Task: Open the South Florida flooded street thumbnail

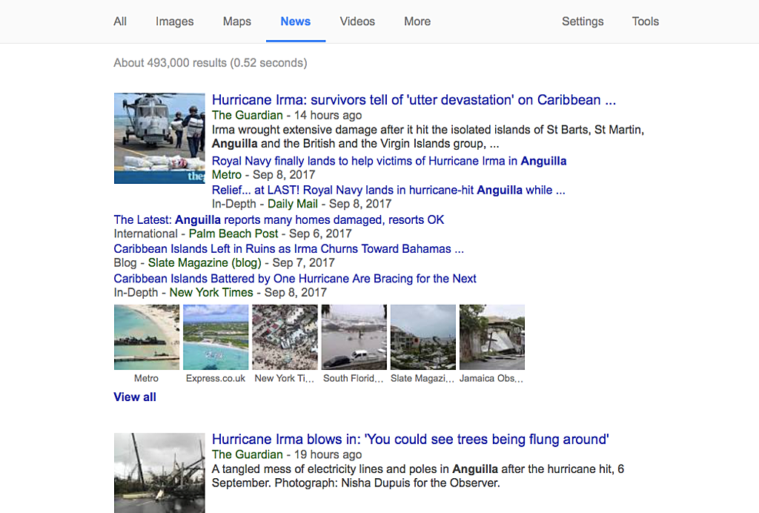Action: tap(354, 337)
